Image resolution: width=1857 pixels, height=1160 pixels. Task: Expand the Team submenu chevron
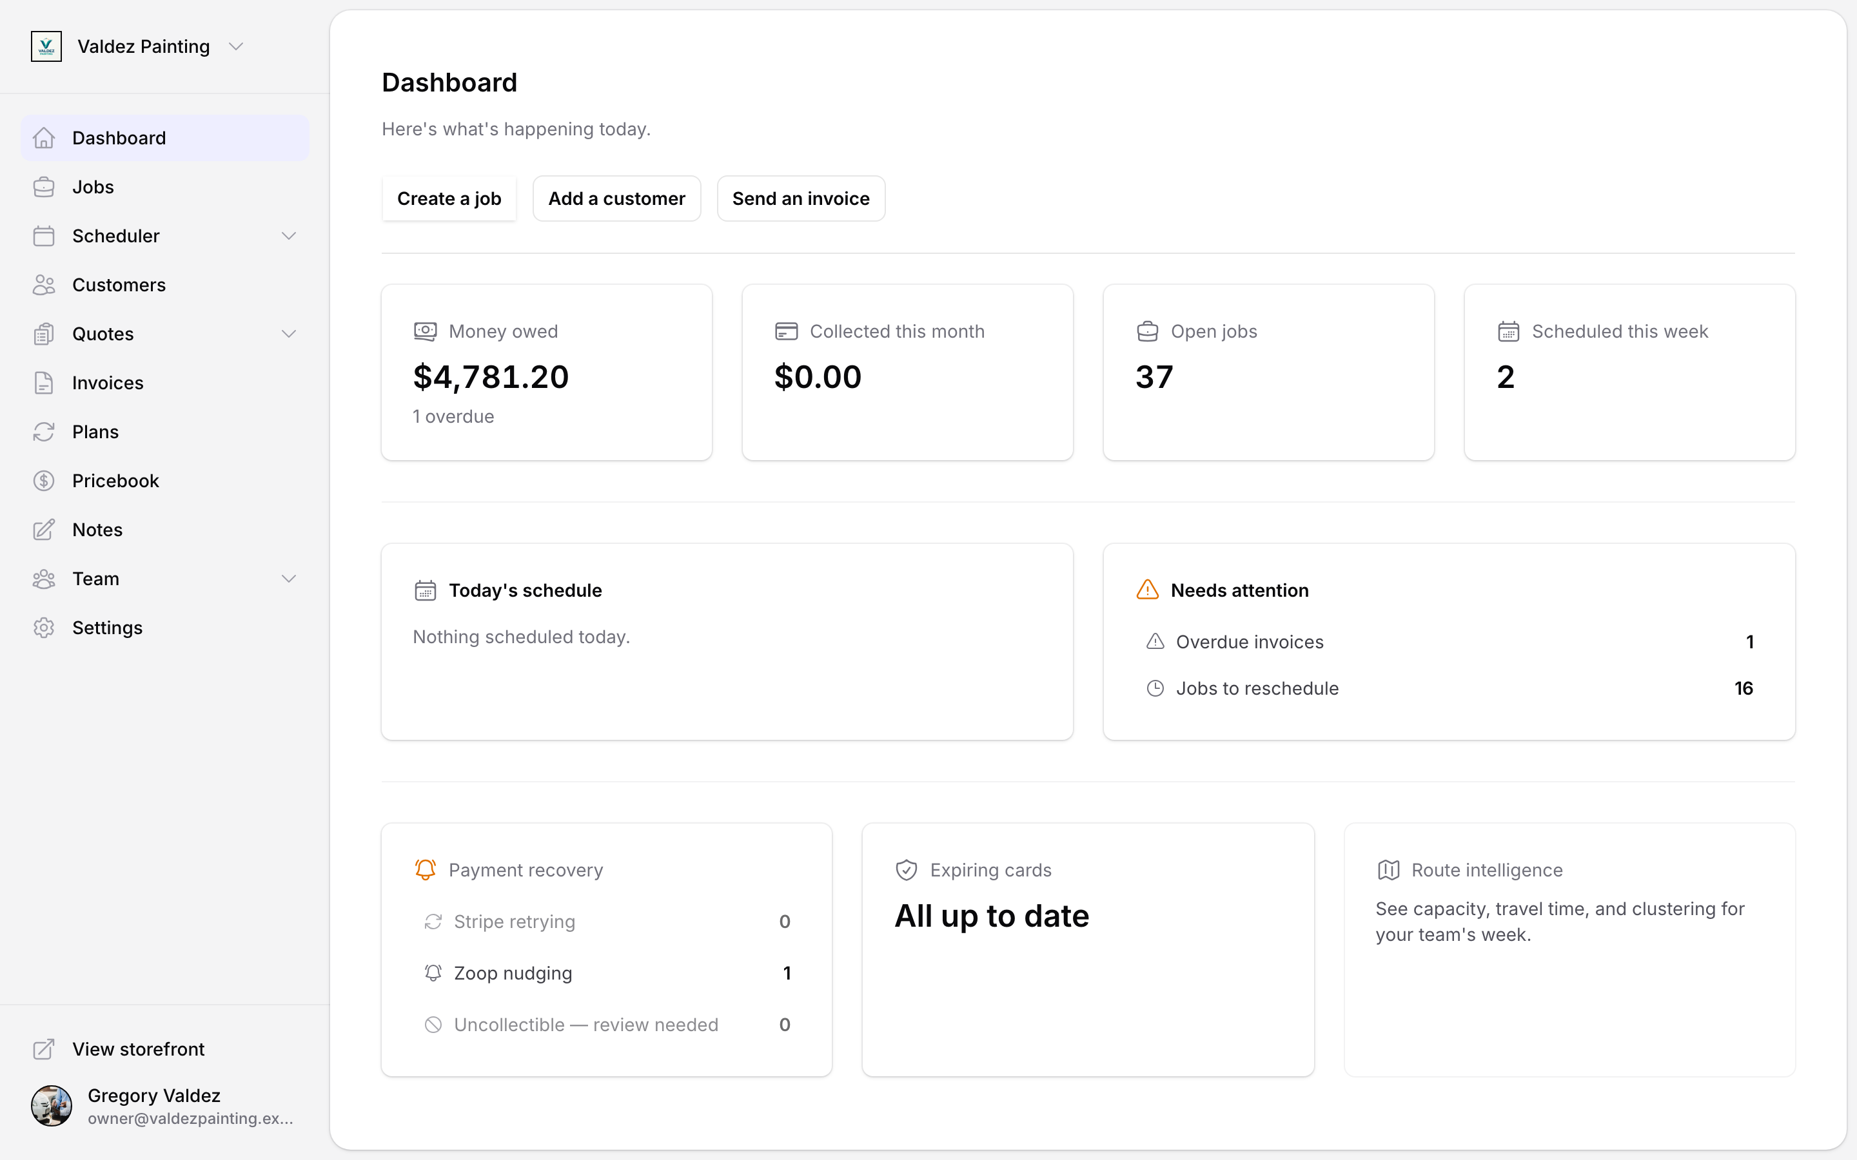point(288,579)
